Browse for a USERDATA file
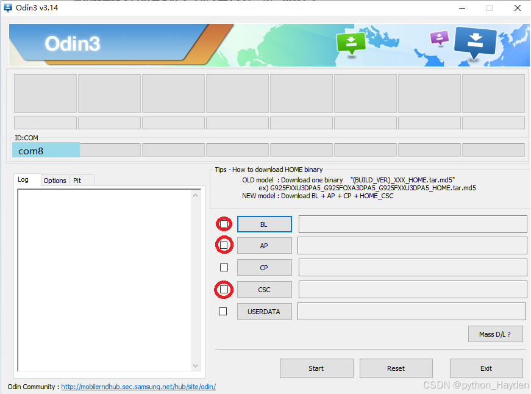 coord(264,311)
